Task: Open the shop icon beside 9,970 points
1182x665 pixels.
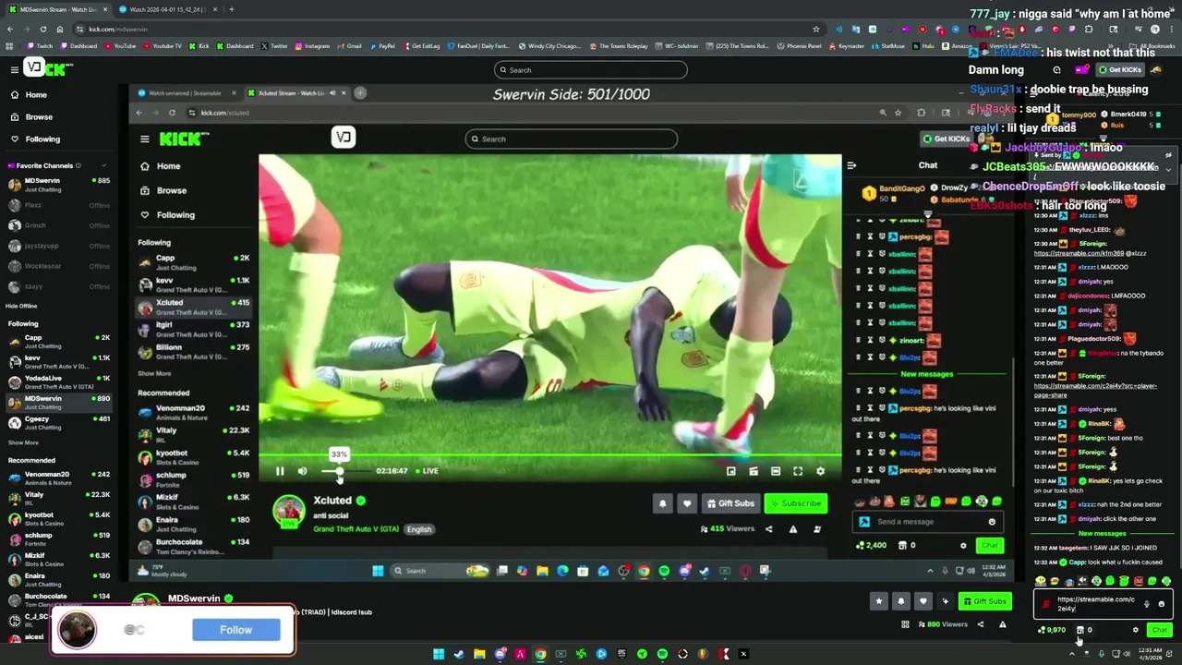Action: pyautogui.click(x=1079, y=630)
